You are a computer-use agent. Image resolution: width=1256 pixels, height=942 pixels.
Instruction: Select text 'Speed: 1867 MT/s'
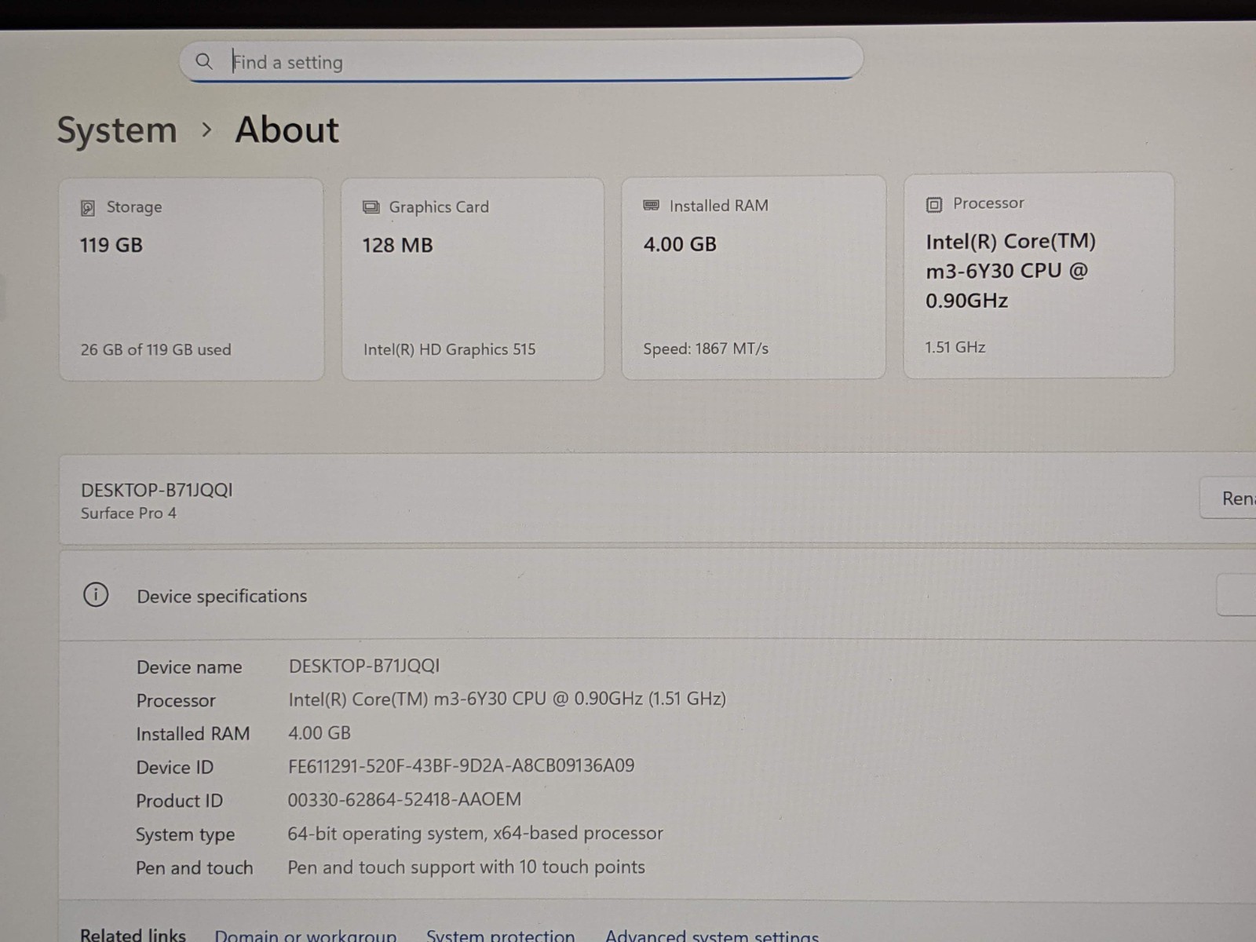[706, 349]
